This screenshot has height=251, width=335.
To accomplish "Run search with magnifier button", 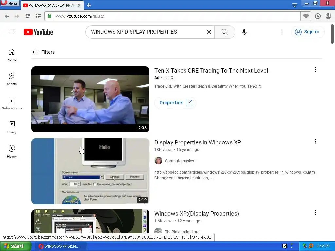I will coord(224,32).
